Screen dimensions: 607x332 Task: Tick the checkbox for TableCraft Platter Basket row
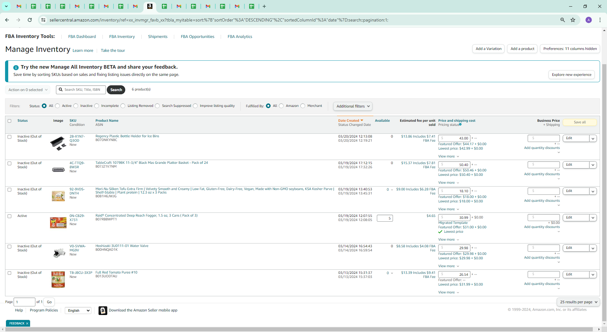tap(9, 163)
